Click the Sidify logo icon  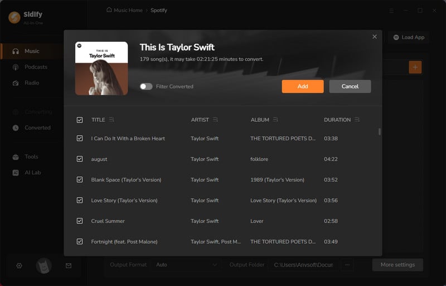tap(14, 17)
